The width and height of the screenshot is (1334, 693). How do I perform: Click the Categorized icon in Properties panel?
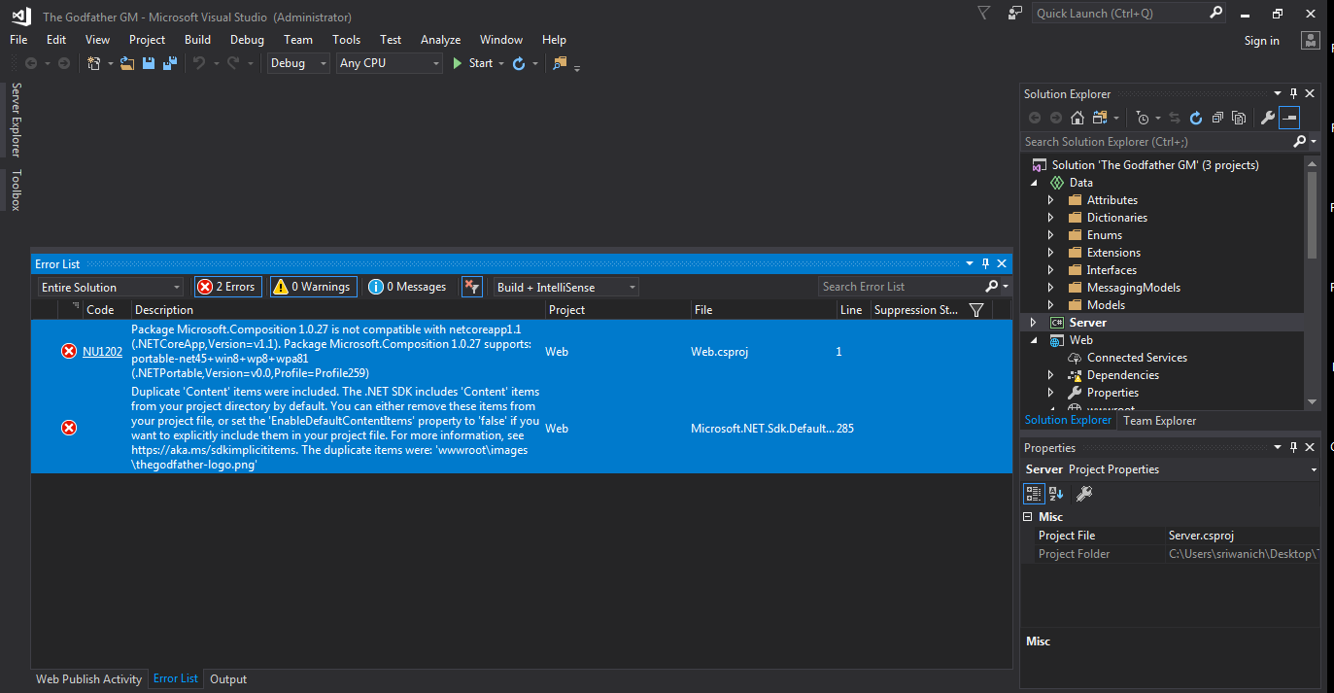(1034, 494)
